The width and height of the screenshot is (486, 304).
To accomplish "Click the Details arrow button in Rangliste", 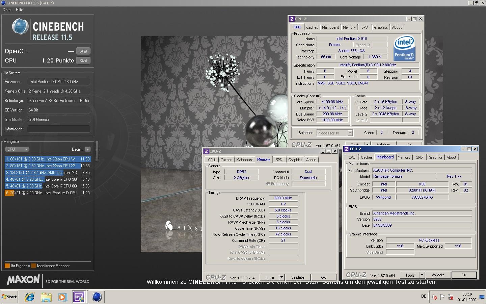I will (x=88, y=149).
